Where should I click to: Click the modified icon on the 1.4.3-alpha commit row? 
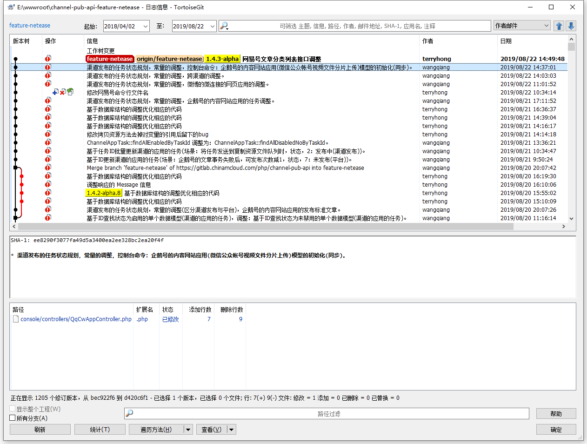coord(48,59)
